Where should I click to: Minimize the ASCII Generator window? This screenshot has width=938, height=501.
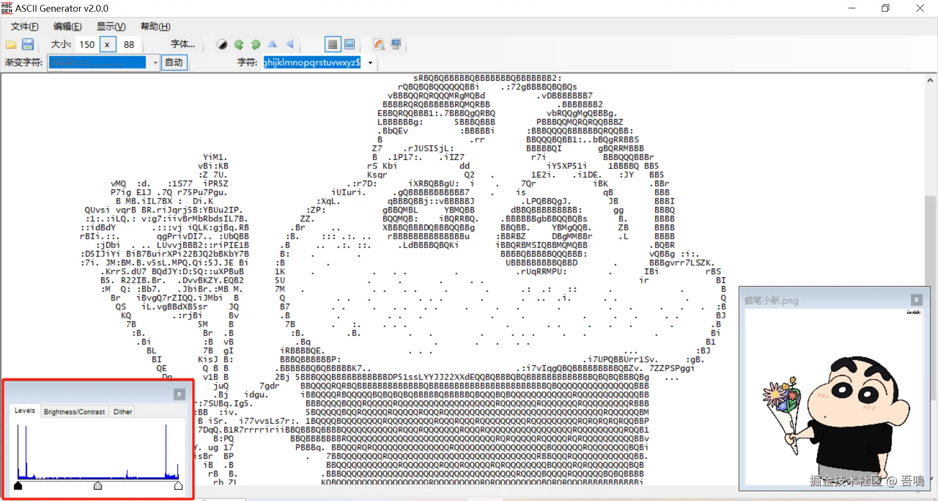[852, 8]
